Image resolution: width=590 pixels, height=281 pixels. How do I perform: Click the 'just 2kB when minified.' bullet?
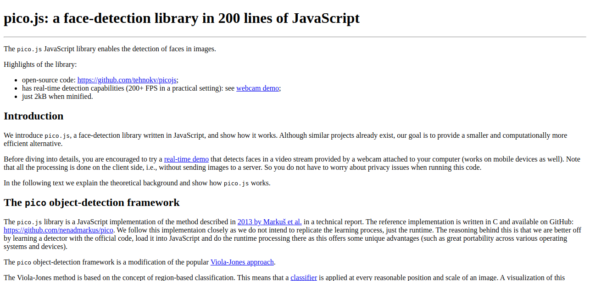57,96
